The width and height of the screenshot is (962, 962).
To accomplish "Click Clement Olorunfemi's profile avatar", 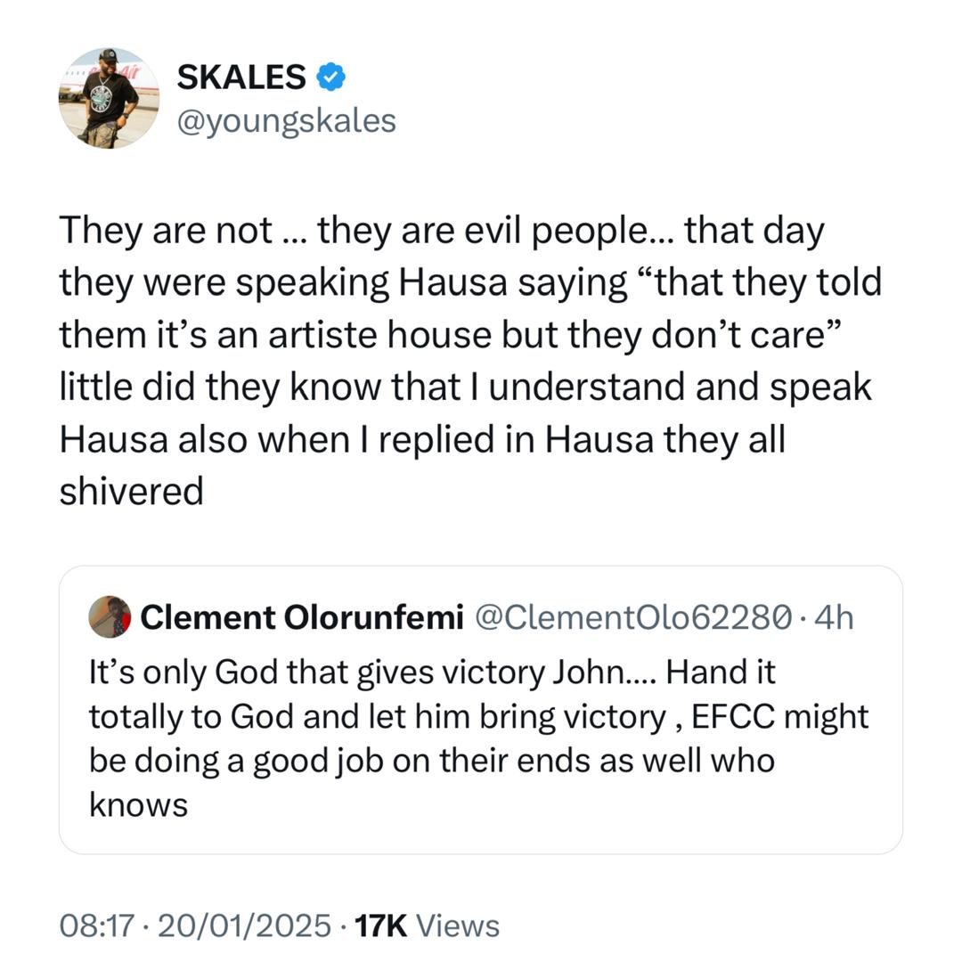I will tap(109, 618).
